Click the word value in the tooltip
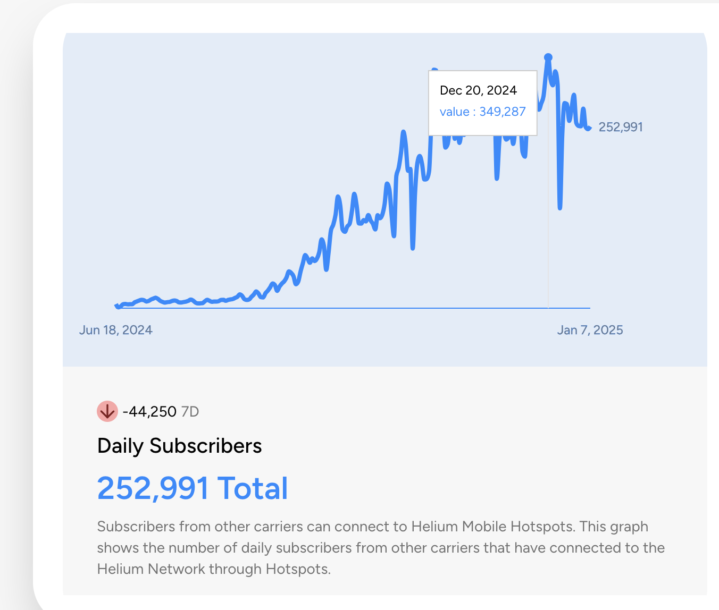The image size is (719, 610). pyautogui.click(x=454, y=112)
